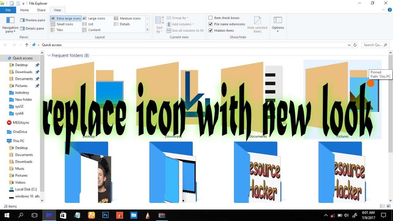This screenshot has height=221, width=393.
Task: Open the Sort by dropdown
Action: pos(159,25)
